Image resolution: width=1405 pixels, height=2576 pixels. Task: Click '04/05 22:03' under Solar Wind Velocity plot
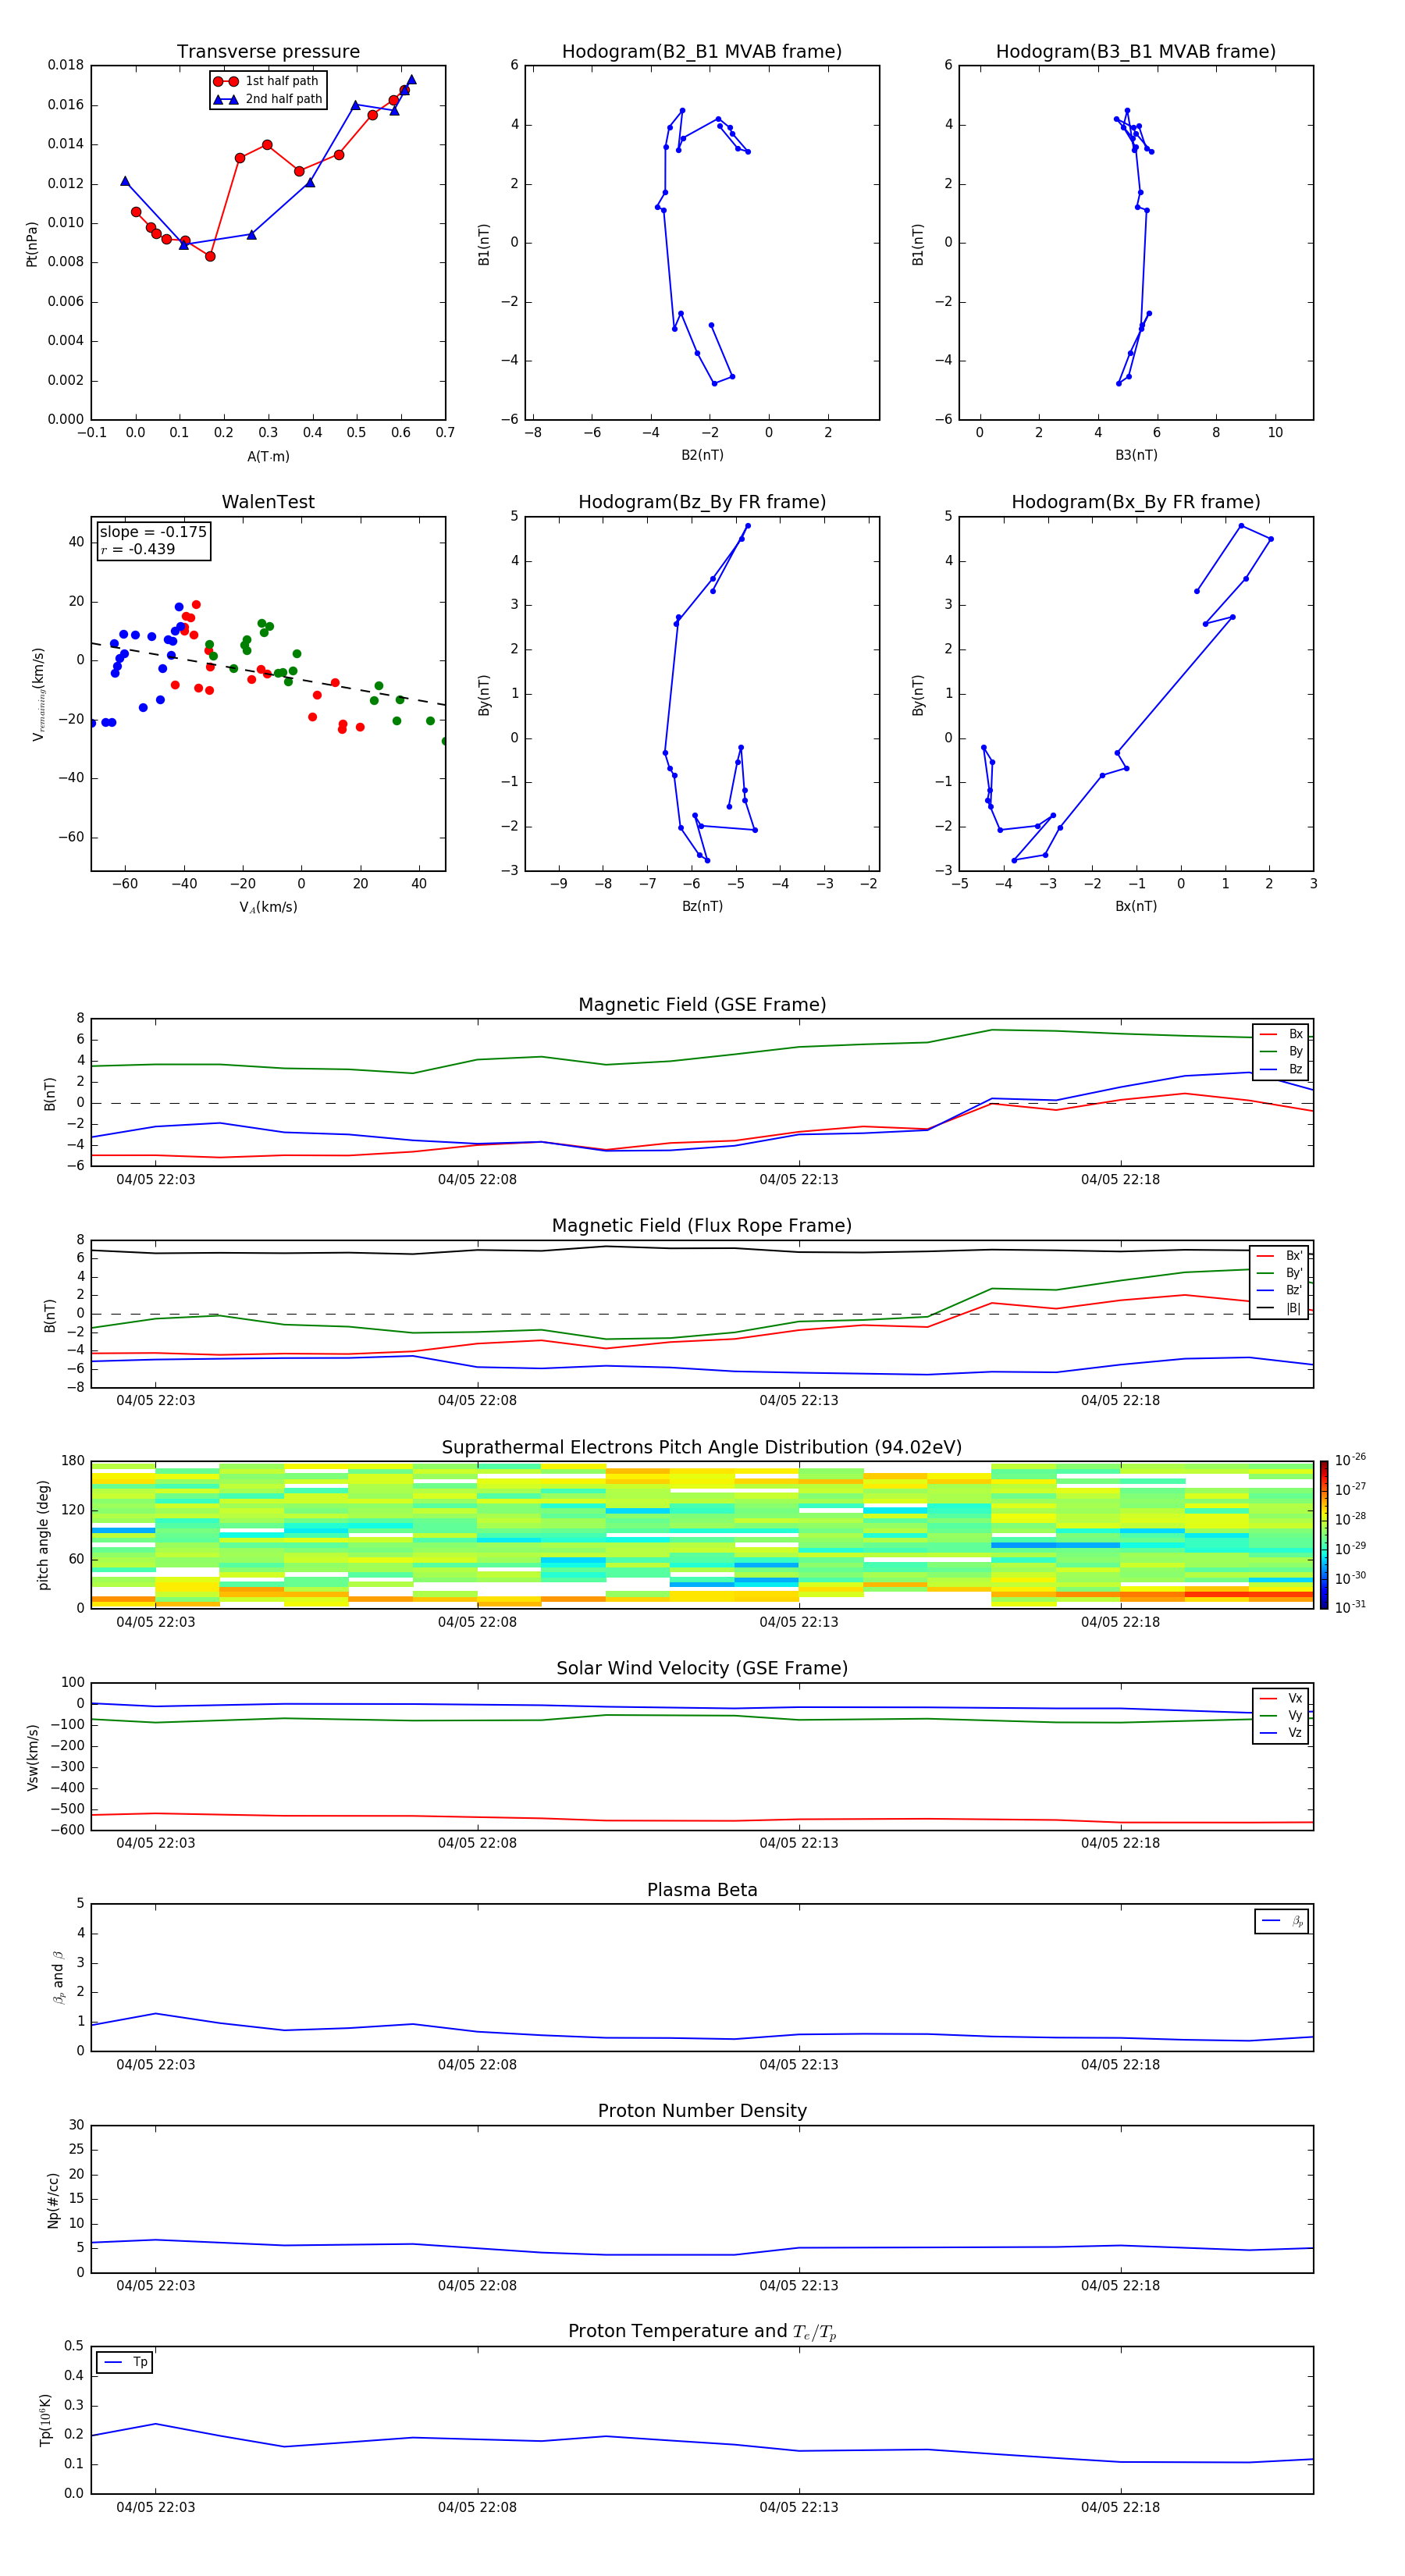pos(156,1843)
